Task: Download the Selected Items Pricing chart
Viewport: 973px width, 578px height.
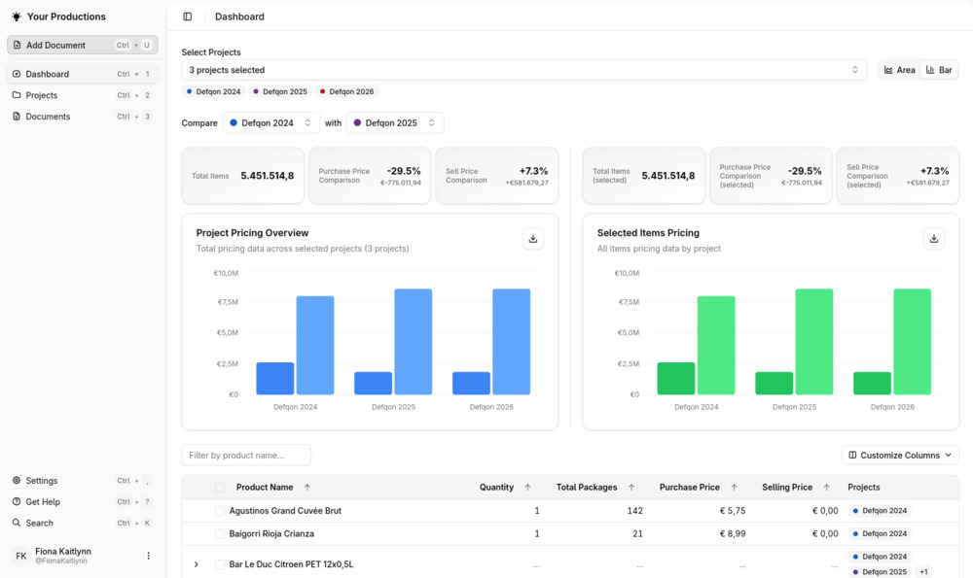Action: 934,239
